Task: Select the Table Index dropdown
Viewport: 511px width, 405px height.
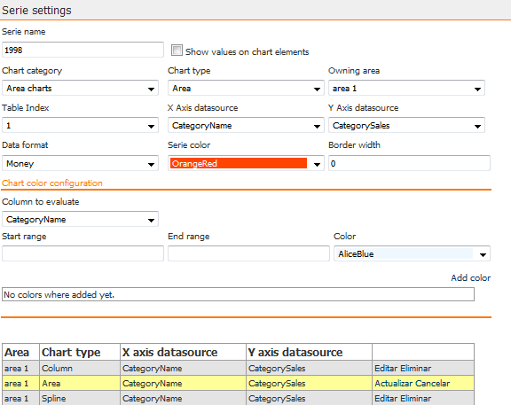Action: [80, 125]
